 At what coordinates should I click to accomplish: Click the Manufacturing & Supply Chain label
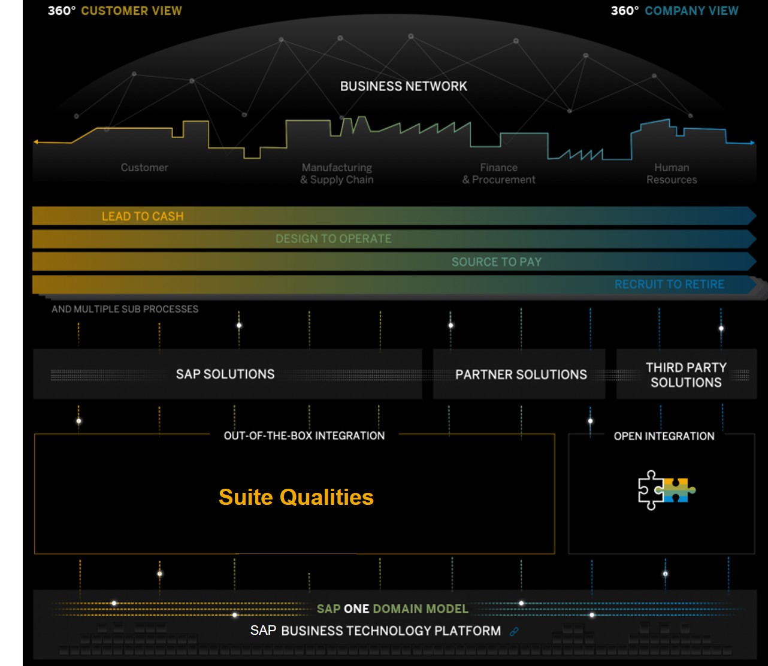tap(337, 174)
